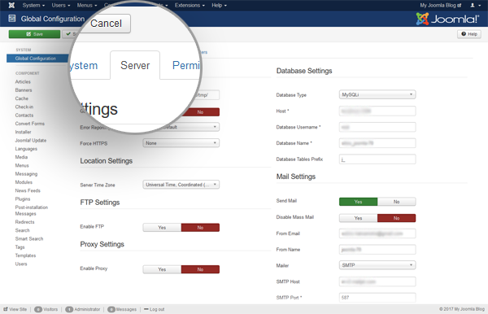This screenshot has height=314, width=488.
Task: Open Redirects component settings
Action: coord(25,222)
